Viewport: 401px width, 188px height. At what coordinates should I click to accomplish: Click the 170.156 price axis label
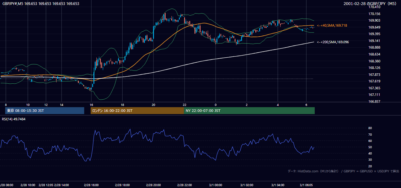click(x=374, y=14)
